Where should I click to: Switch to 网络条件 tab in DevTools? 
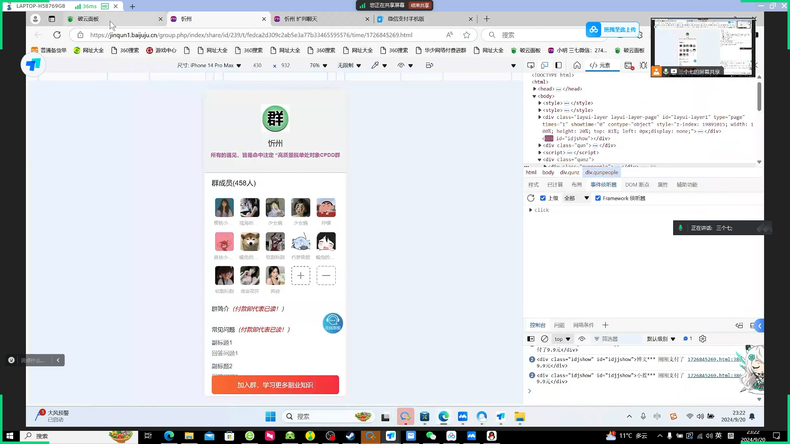point(584,325)
